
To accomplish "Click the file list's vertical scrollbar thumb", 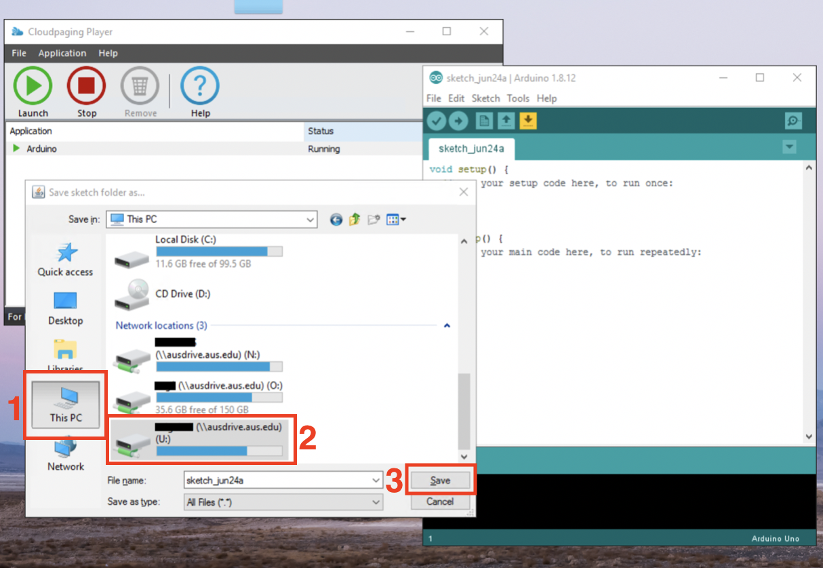I will click(464, 410).
